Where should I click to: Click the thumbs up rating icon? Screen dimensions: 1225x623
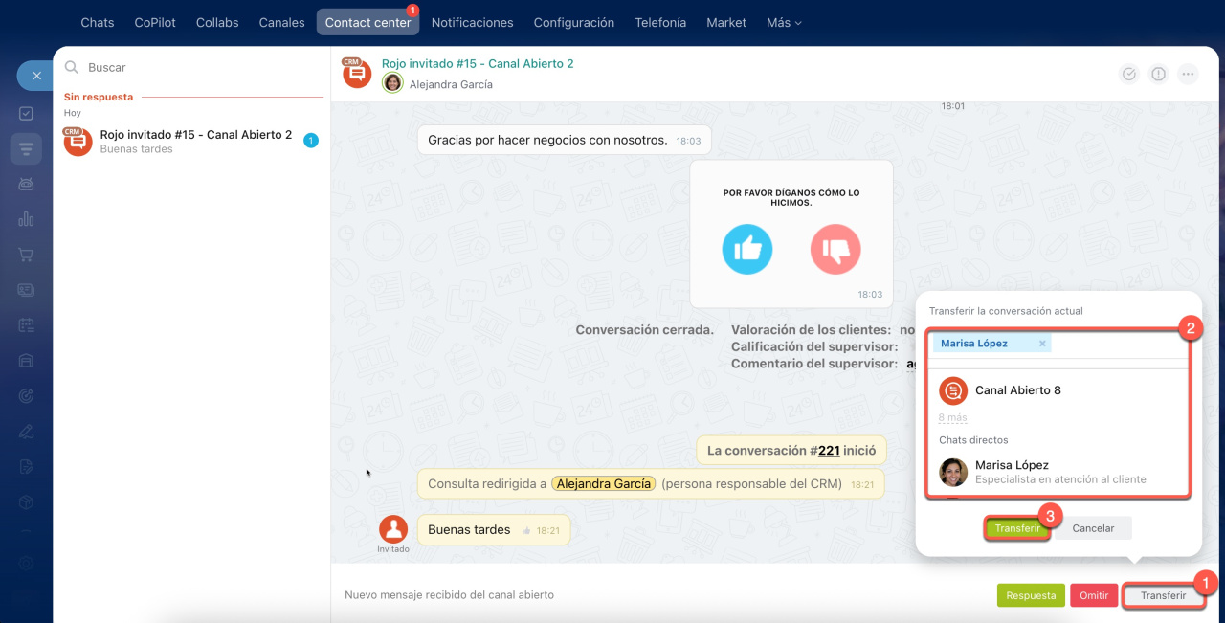(x=746, y=250)
